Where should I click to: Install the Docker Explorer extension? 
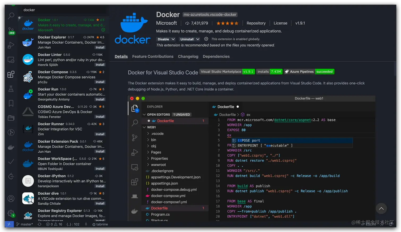(100, 47)
